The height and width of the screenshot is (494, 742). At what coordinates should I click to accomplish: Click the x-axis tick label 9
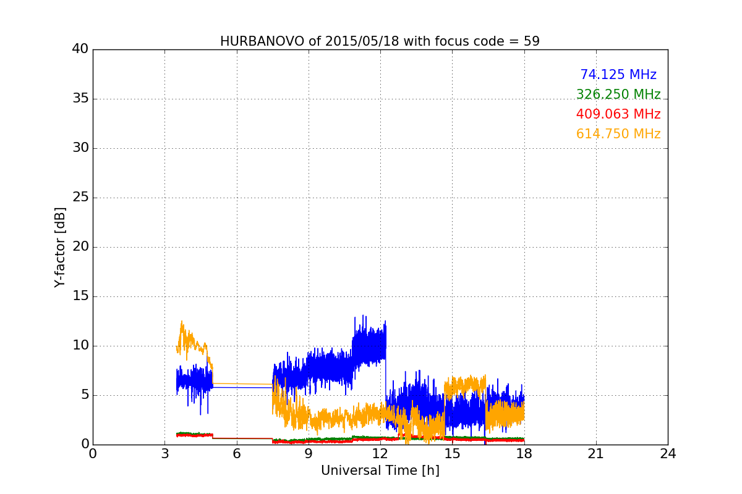pos(309,454)
